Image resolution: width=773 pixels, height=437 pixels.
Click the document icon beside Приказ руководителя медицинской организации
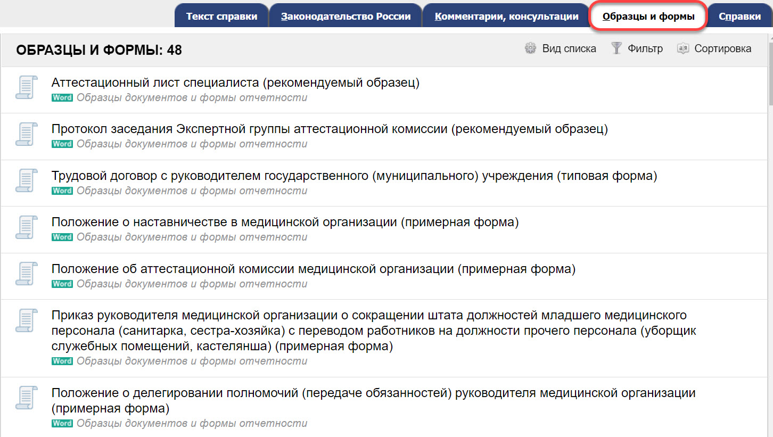pos(26,320)
